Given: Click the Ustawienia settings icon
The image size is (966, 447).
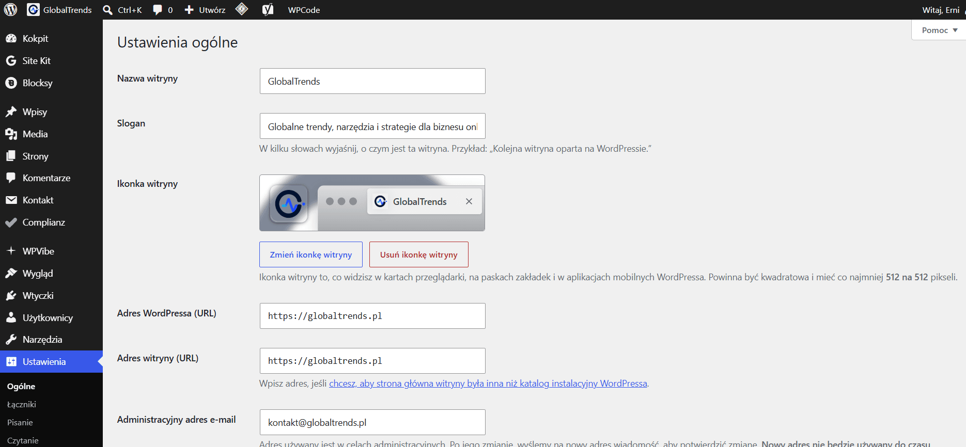Looking at the screenshot, I should coord(11,362).
